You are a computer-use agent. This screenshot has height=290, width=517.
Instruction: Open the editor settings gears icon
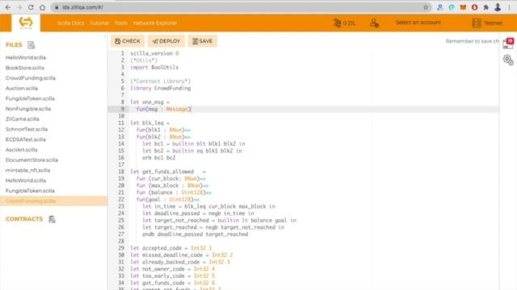[x=508, y=60]
